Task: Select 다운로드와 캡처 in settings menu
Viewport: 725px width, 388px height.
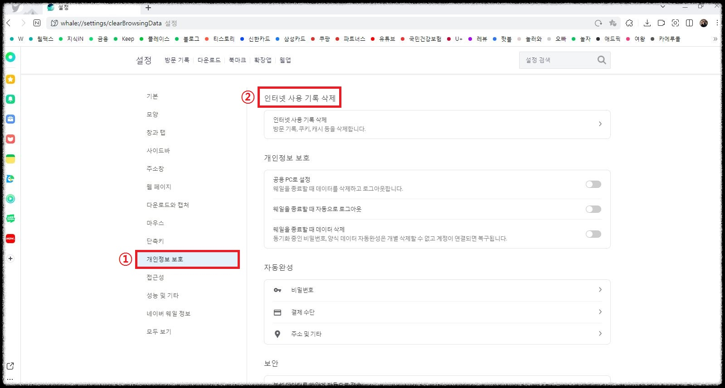Action: (x=168, y=205)
